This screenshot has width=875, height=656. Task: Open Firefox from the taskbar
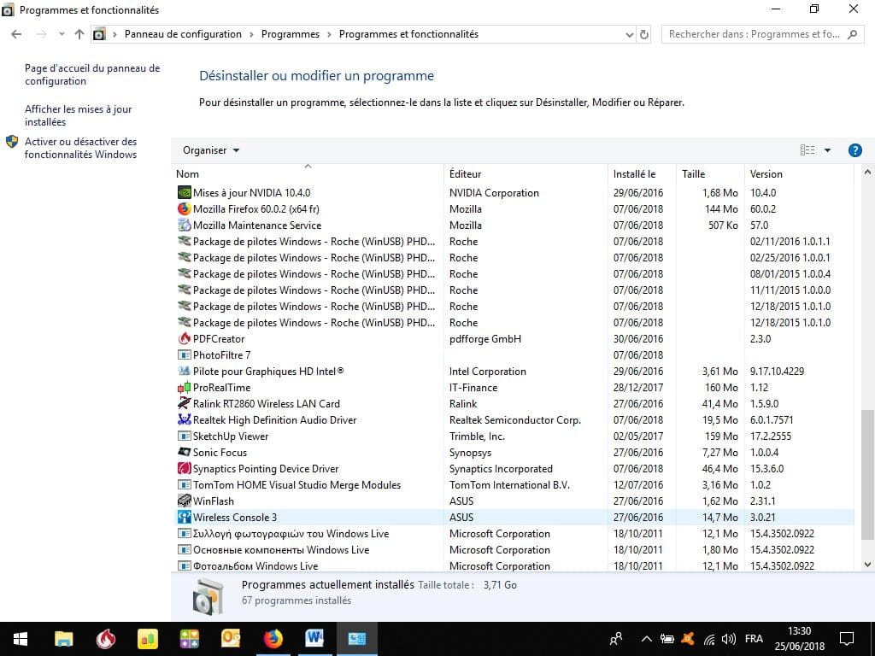(273, 639)
